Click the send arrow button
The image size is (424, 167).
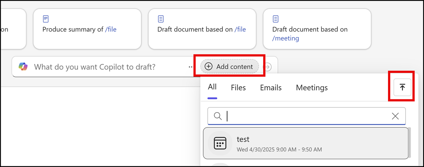[268, 67]
